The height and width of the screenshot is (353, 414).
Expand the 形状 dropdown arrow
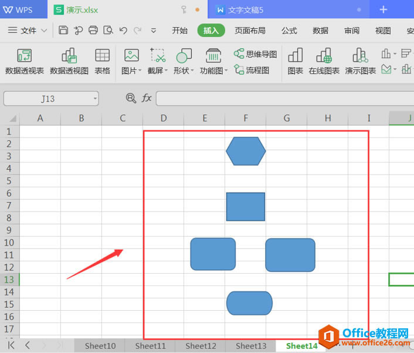(x=192, y=70)
